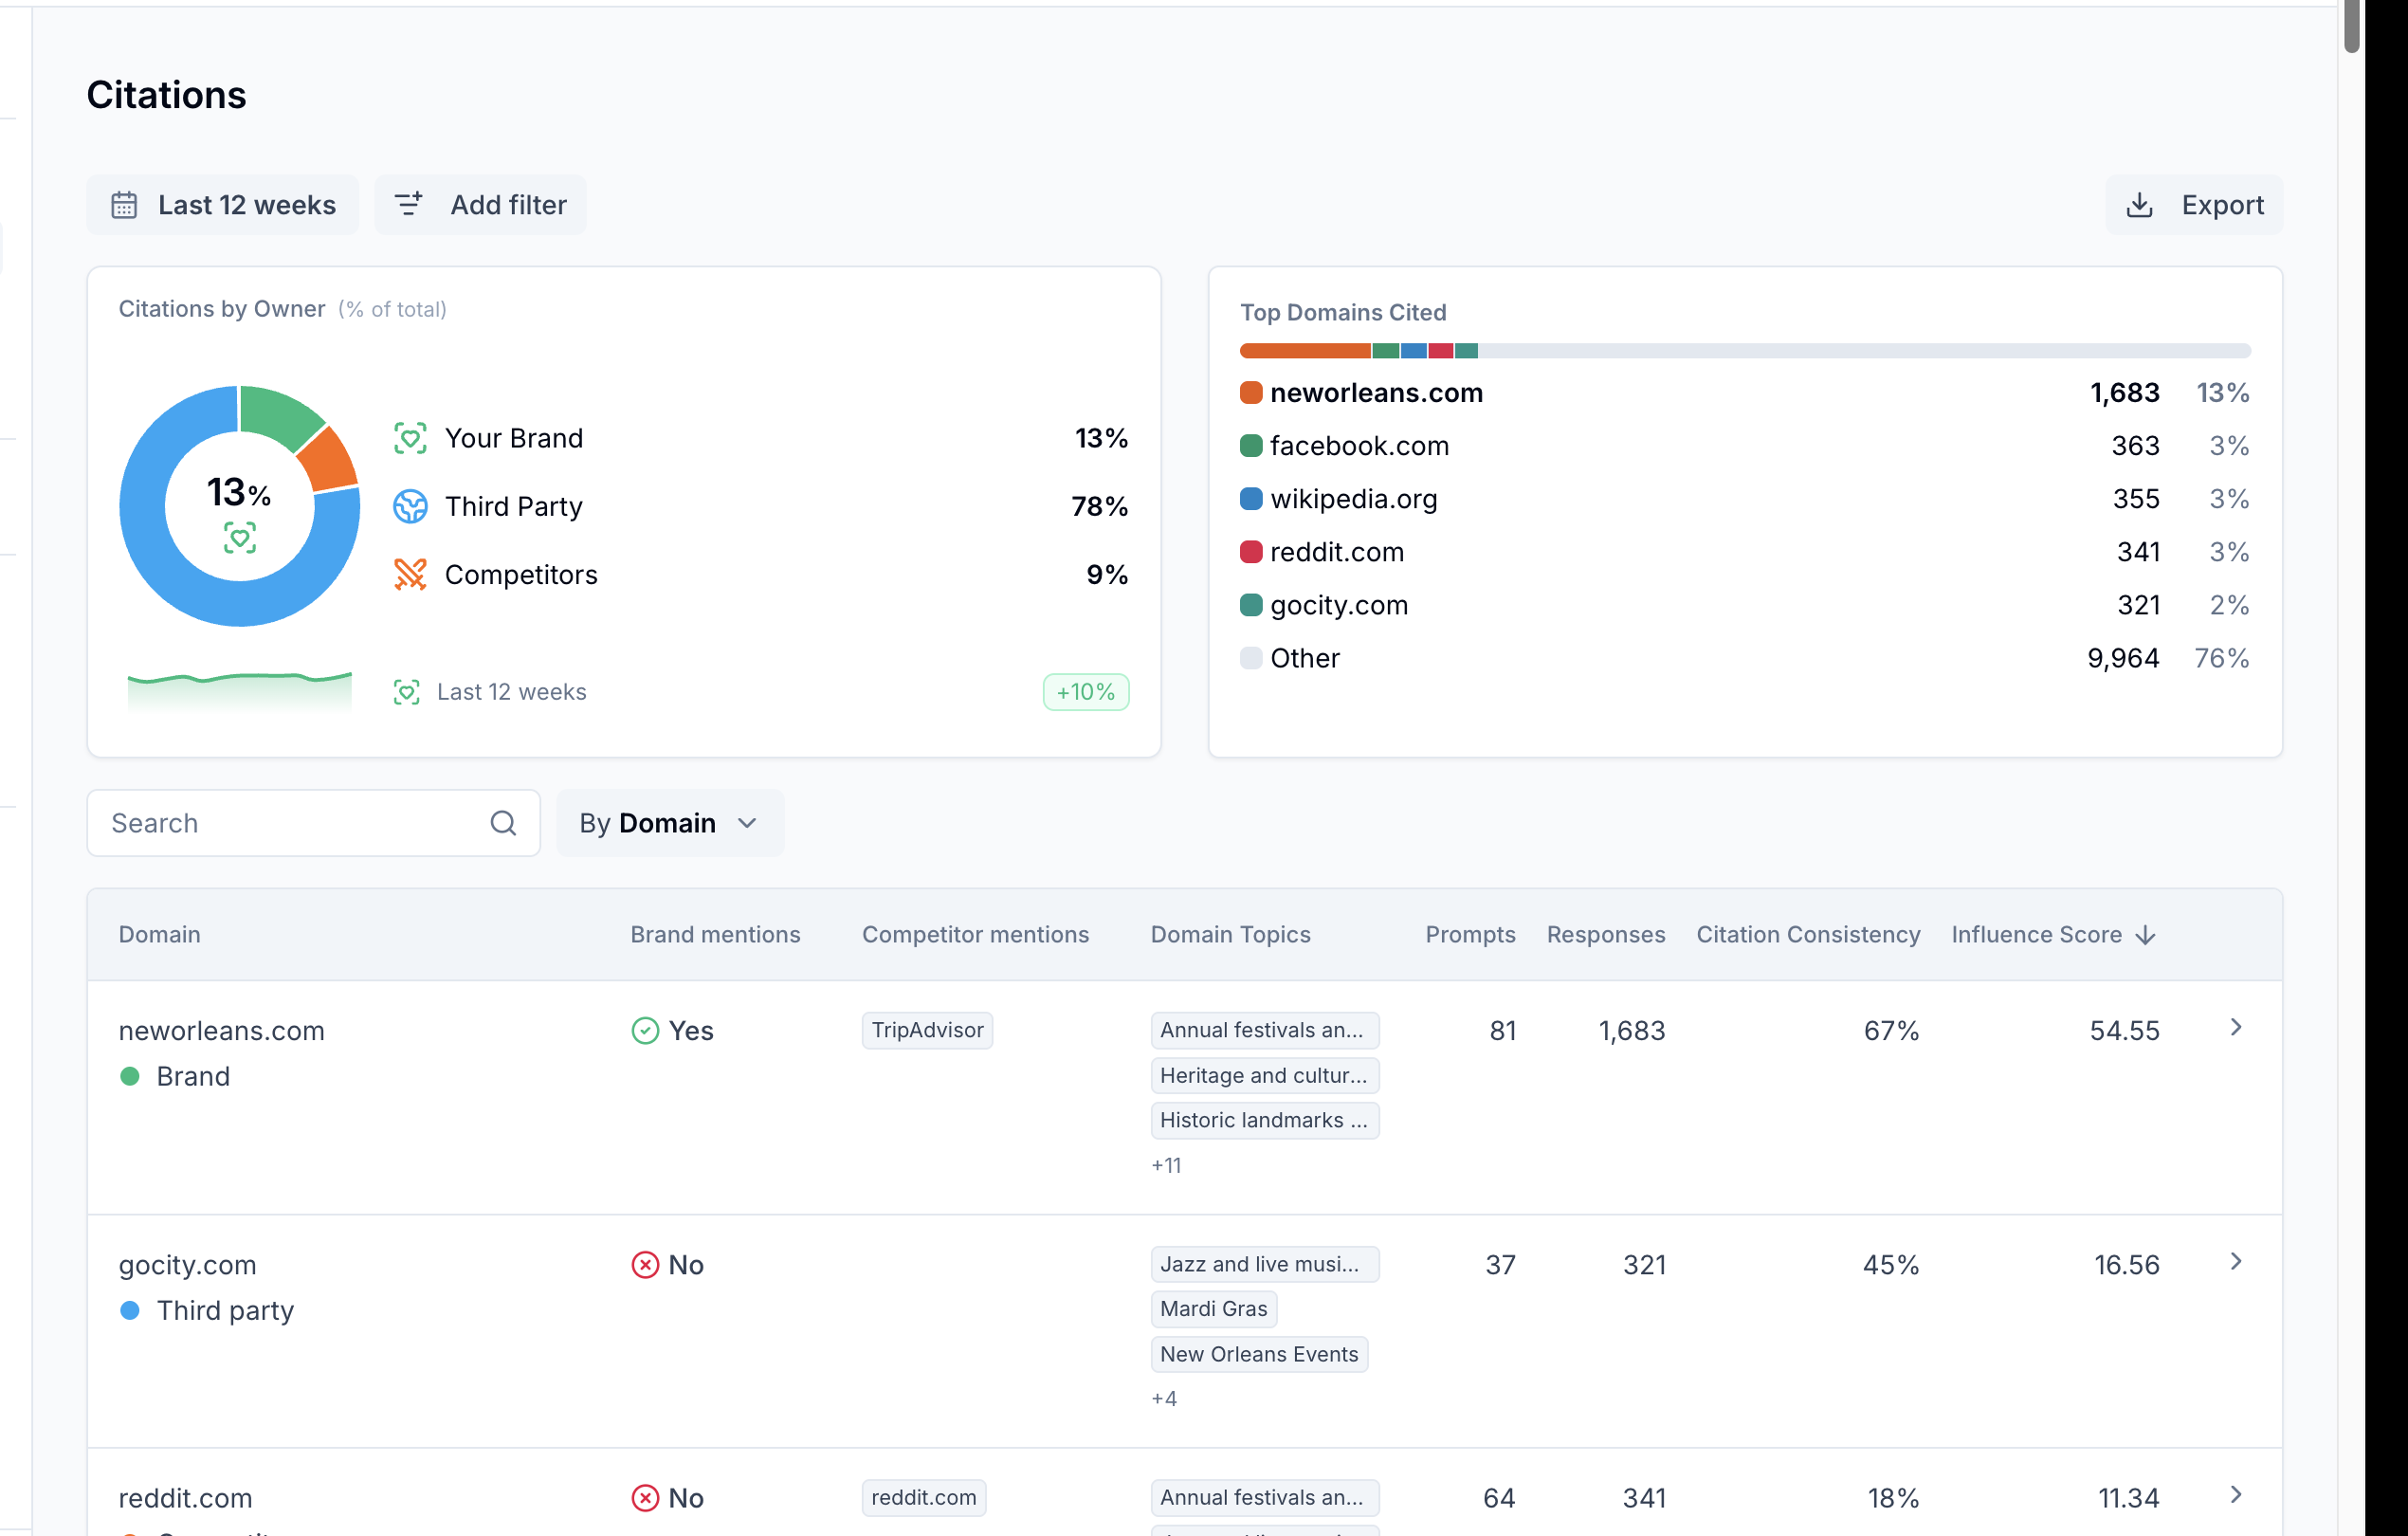Click into the Search input field
The image size is (2408, 1536).
313,823
